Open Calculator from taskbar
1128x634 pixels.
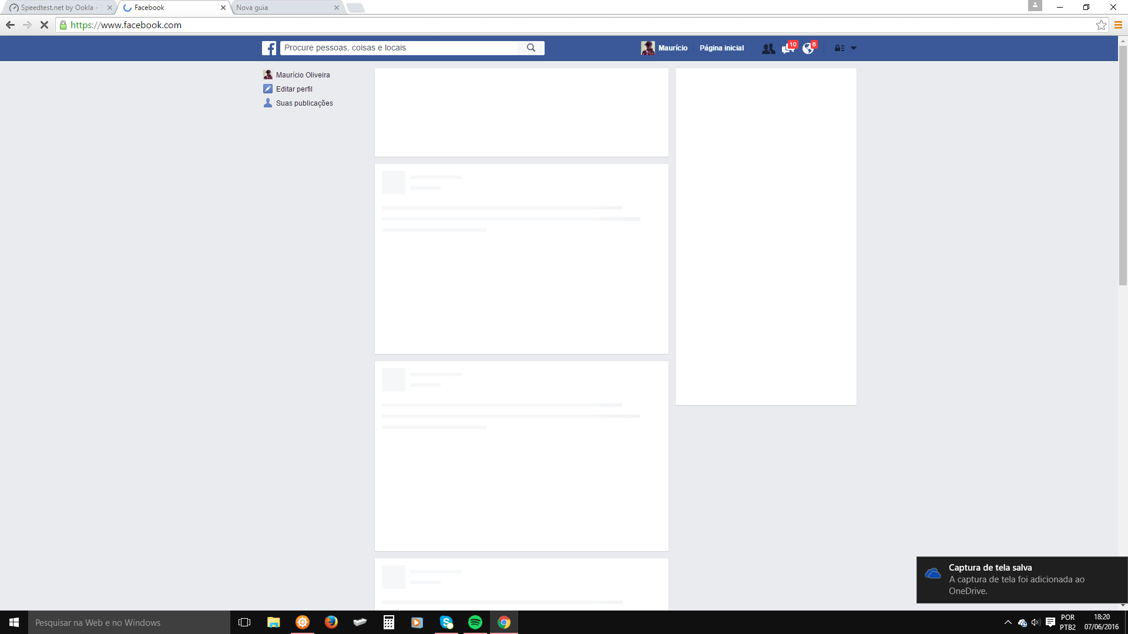point(389,622)
